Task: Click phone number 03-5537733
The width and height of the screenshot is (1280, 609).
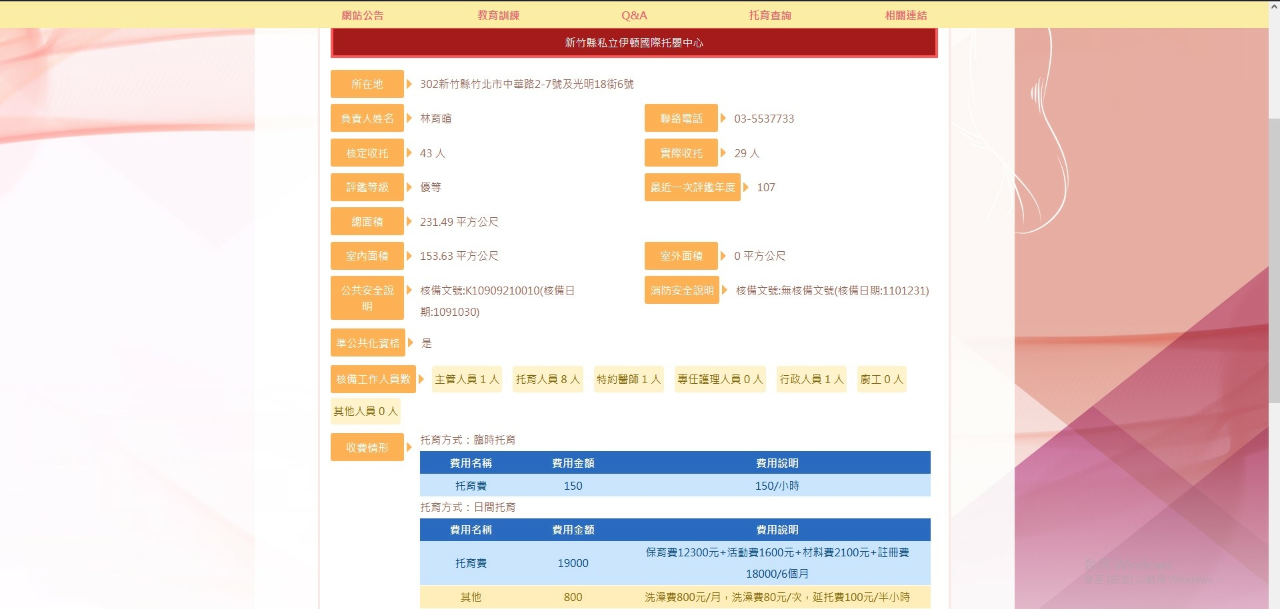Action: [764, 119]
